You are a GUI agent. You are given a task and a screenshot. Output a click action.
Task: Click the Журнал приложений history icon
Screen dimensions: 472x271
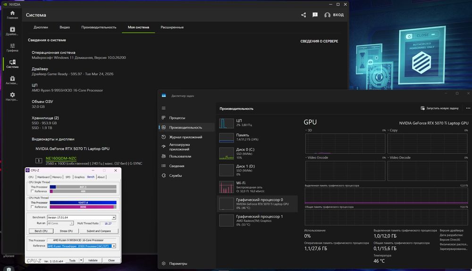tap(163, 137)
